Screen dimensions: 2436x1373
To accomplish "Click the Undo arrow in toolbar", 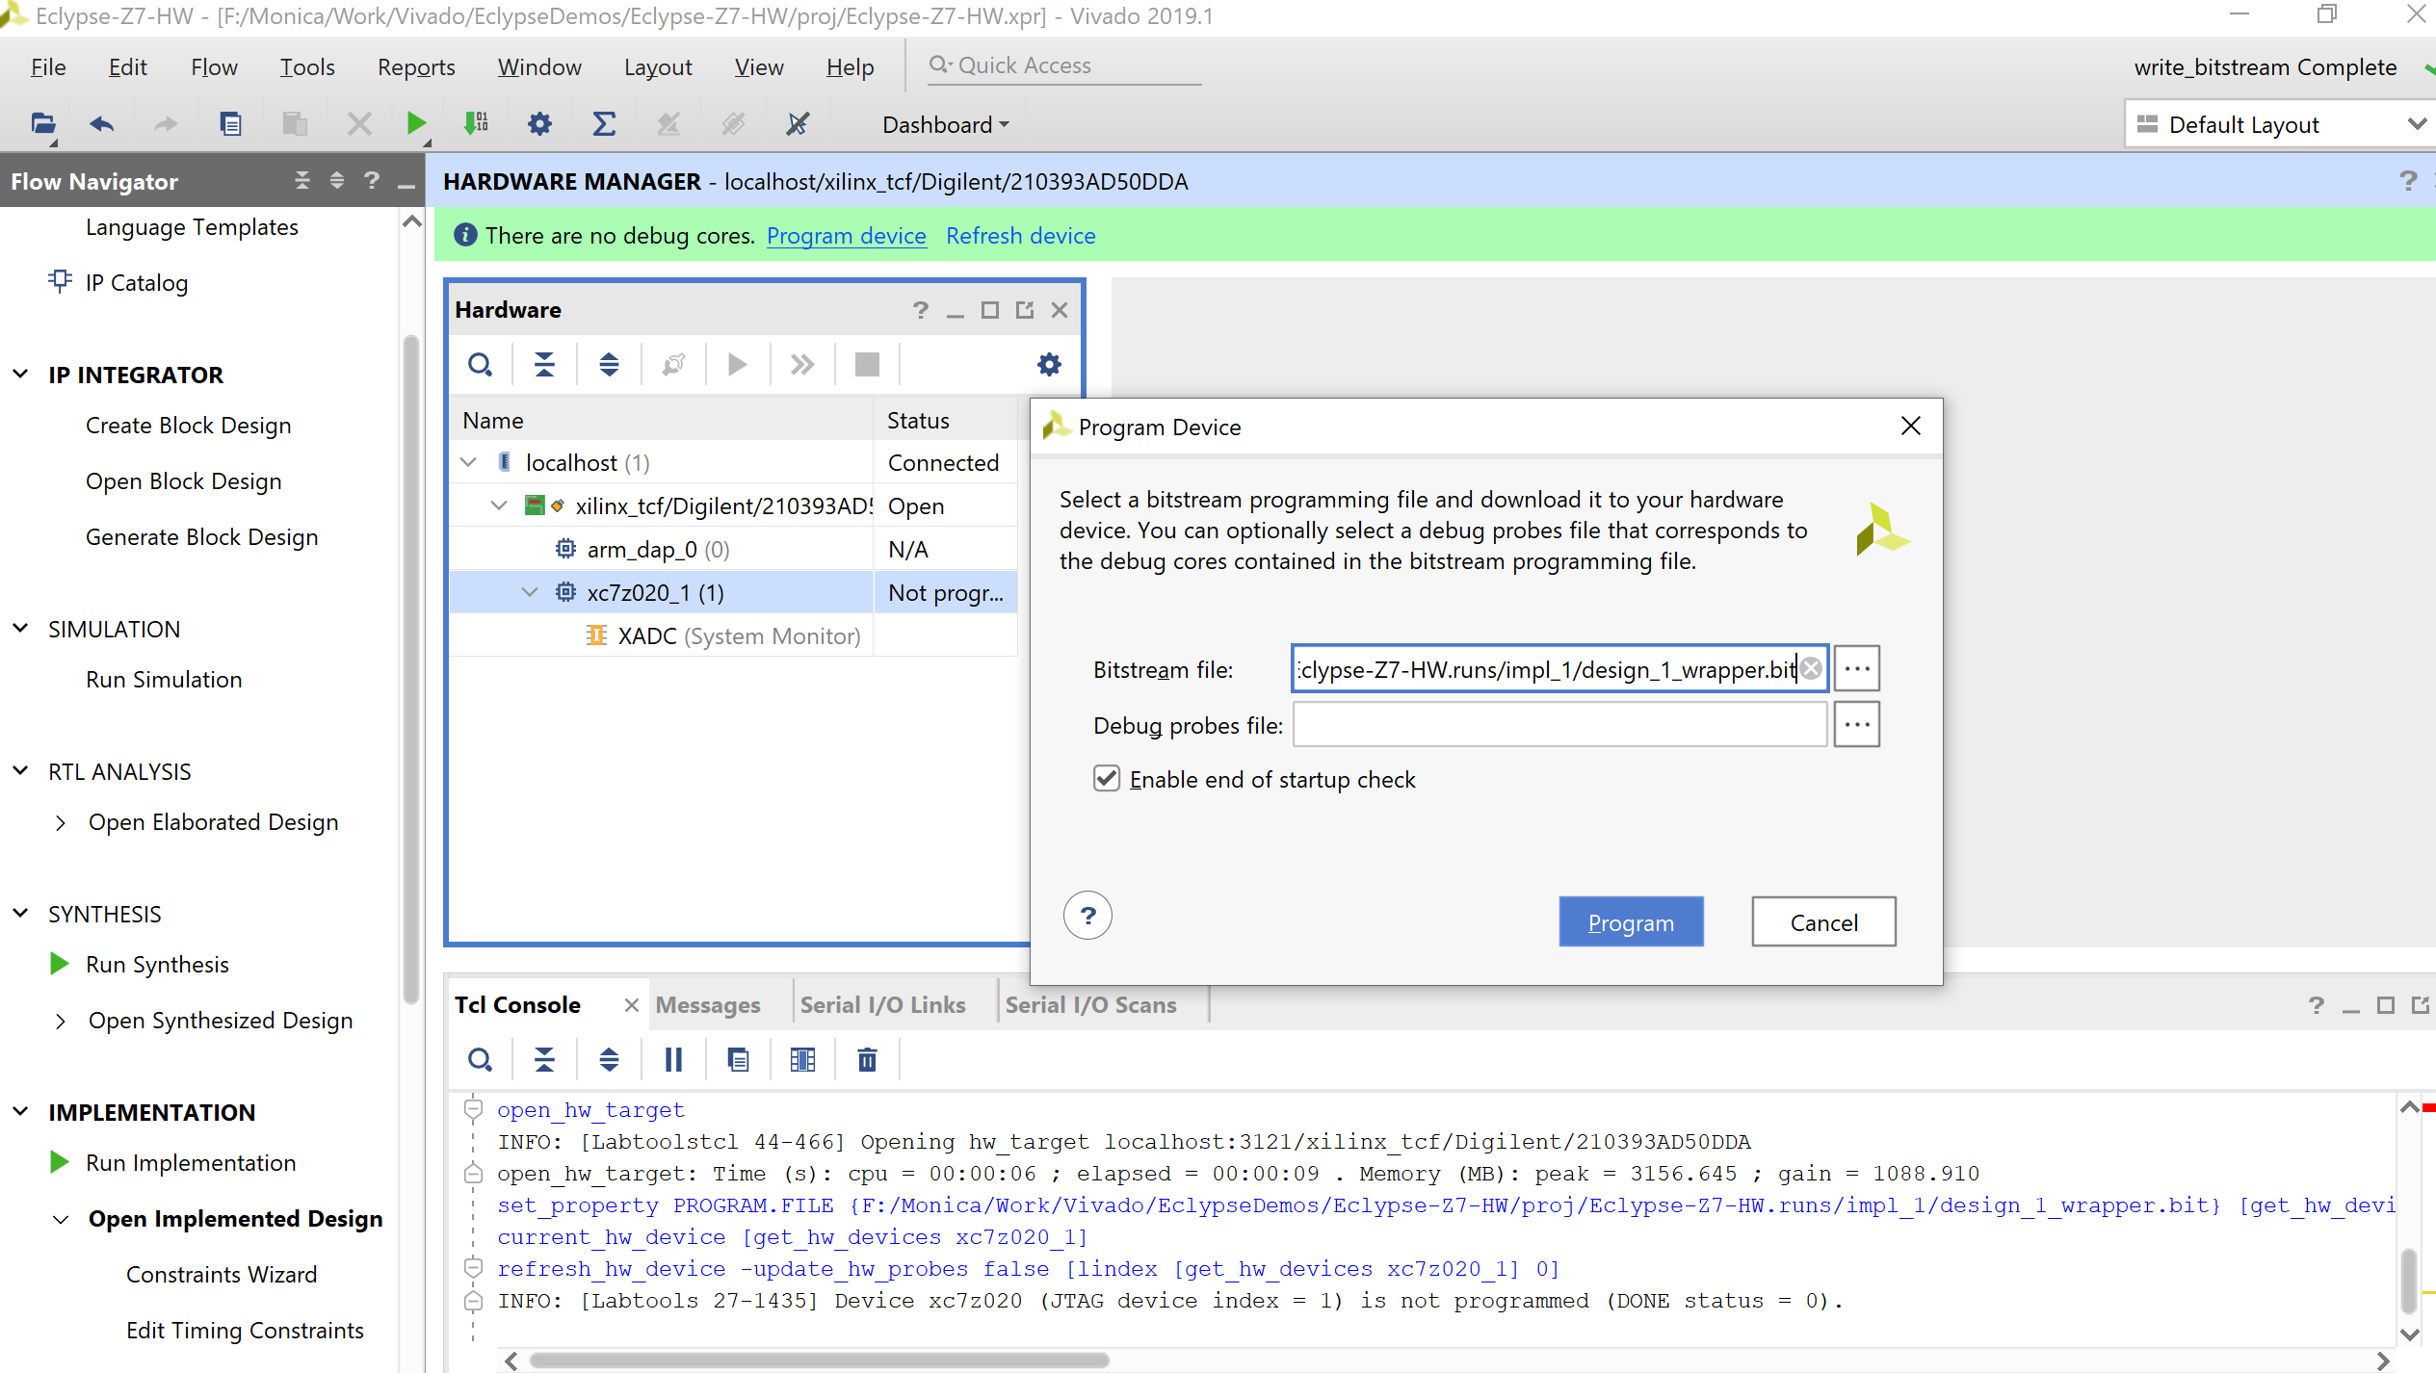I will (x=102, y=124).
